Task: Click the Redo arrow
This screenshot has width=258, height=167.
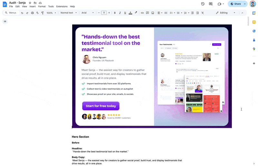Action: tap(27, 13)
